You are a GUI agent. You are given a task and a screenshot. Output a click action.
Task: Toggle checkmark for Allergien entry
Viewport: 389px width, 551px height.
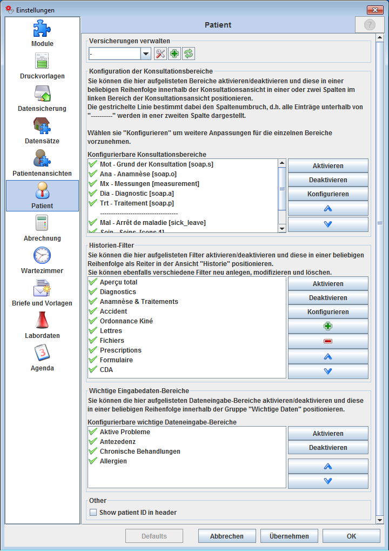92,461
